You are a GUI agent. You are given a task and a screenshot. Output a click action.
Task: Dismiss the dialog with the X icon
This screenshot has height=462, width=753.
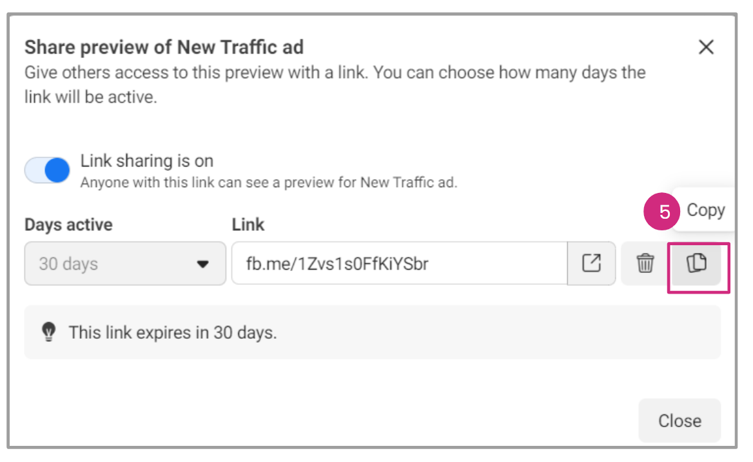[707, 47]
